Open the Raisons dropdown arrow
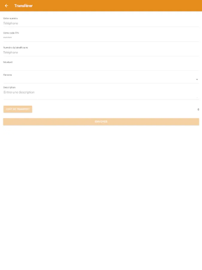202x270 pixels. click(x=197, y=79)
